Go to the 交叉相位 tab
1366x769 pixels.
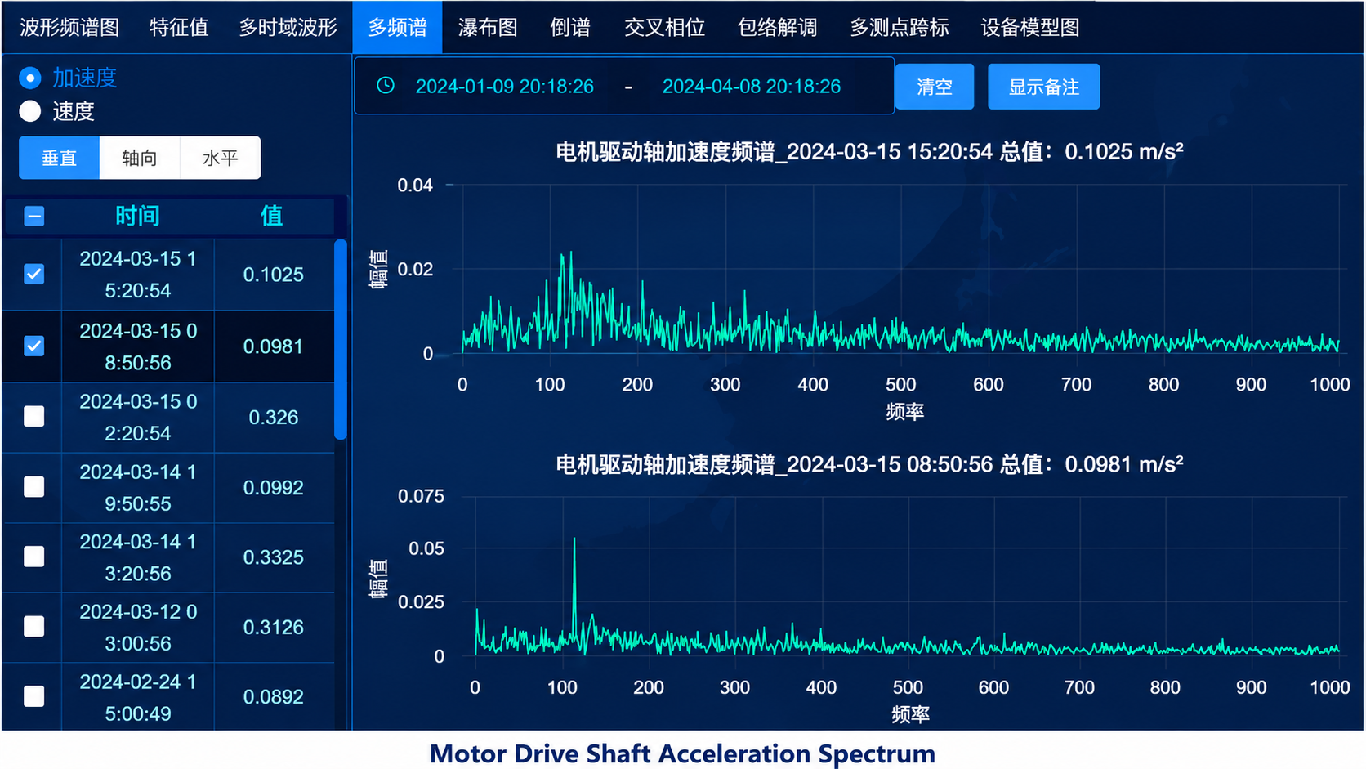click(x=664, y=27)
